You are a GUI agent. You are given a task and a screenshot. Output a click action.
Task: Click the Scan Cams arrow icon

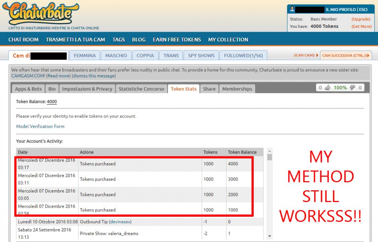[x=317, y=55]
